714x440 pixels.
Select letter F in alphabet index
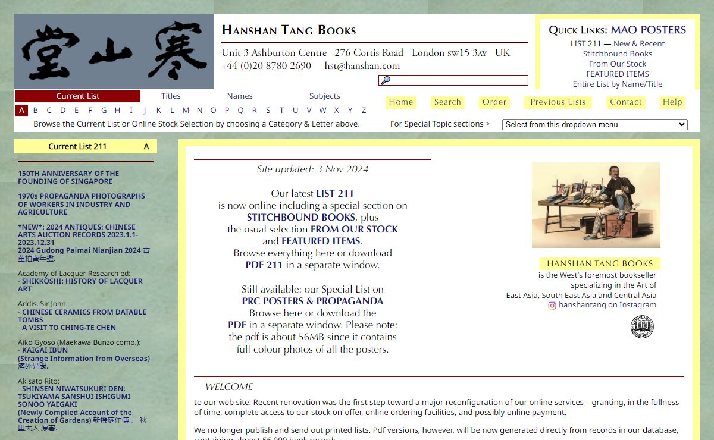pos(90,111)
